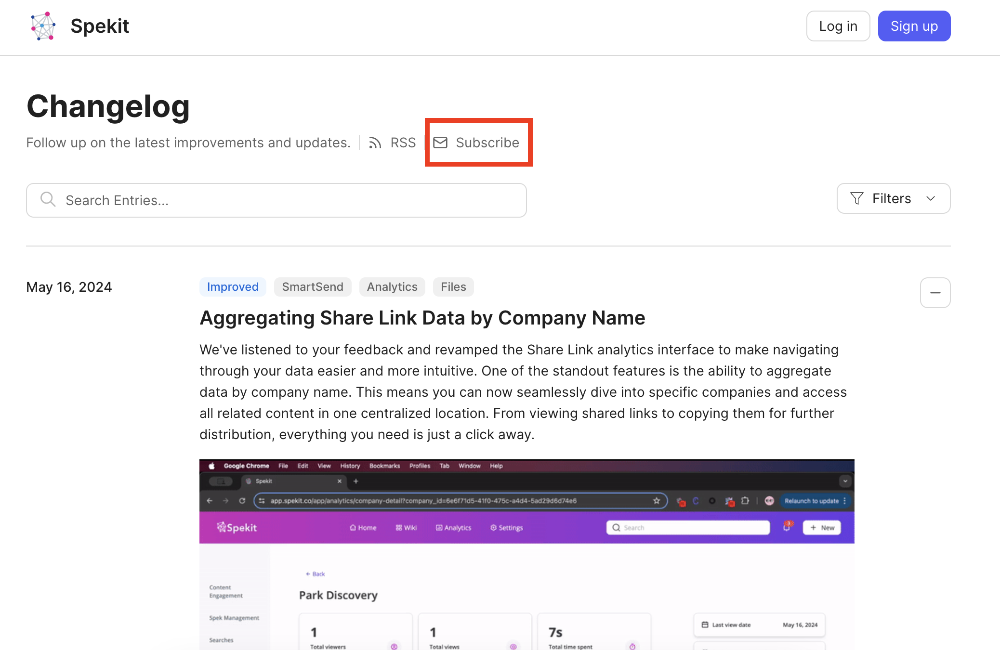
Task: Click the Log in button
Action: pos(838,26)
